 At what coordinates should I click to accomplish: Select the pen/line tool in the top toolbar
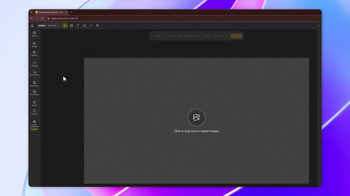coord(91,26)
